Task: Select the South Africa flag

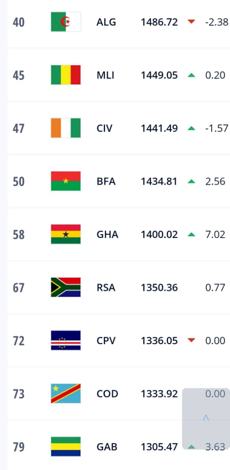Action: click(66, 287)
